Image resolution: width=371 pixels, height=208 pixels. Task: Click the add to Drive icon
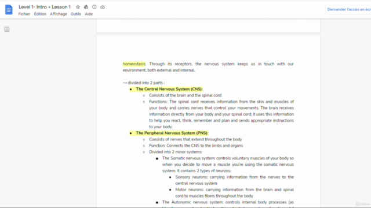click(x=86, y=7)
